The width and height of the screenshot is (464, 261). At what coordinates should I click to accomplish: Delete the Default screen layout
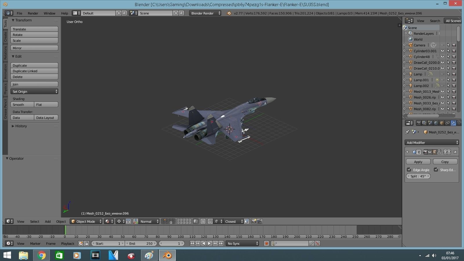[x=124, y=13]
